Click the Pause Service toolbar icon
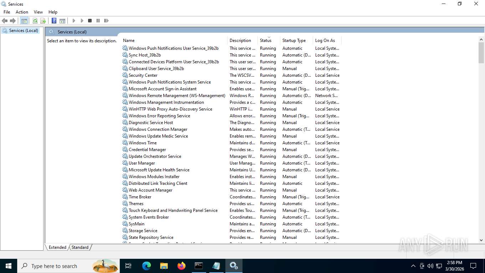This screenshot has height=273, width=485. click(98, 21)
